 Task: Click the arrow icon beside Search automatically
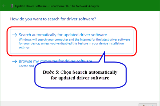(14, 35)
